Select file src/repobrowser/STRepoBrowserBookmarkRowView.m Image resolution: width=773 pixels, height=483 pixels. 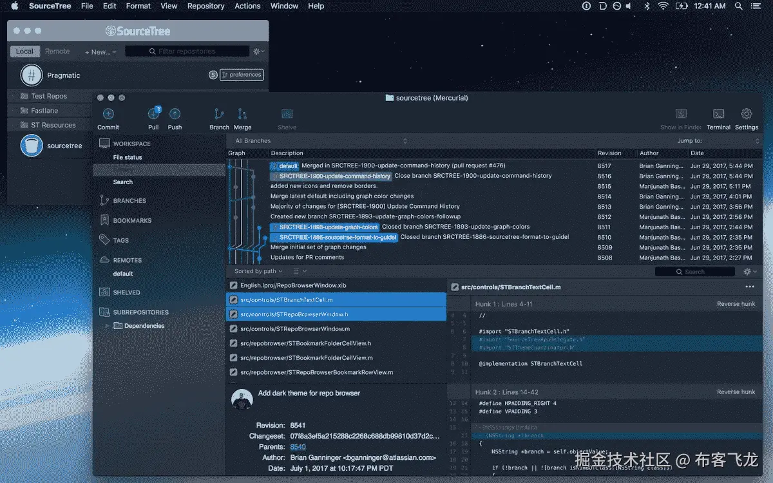[x=336, y=372]
